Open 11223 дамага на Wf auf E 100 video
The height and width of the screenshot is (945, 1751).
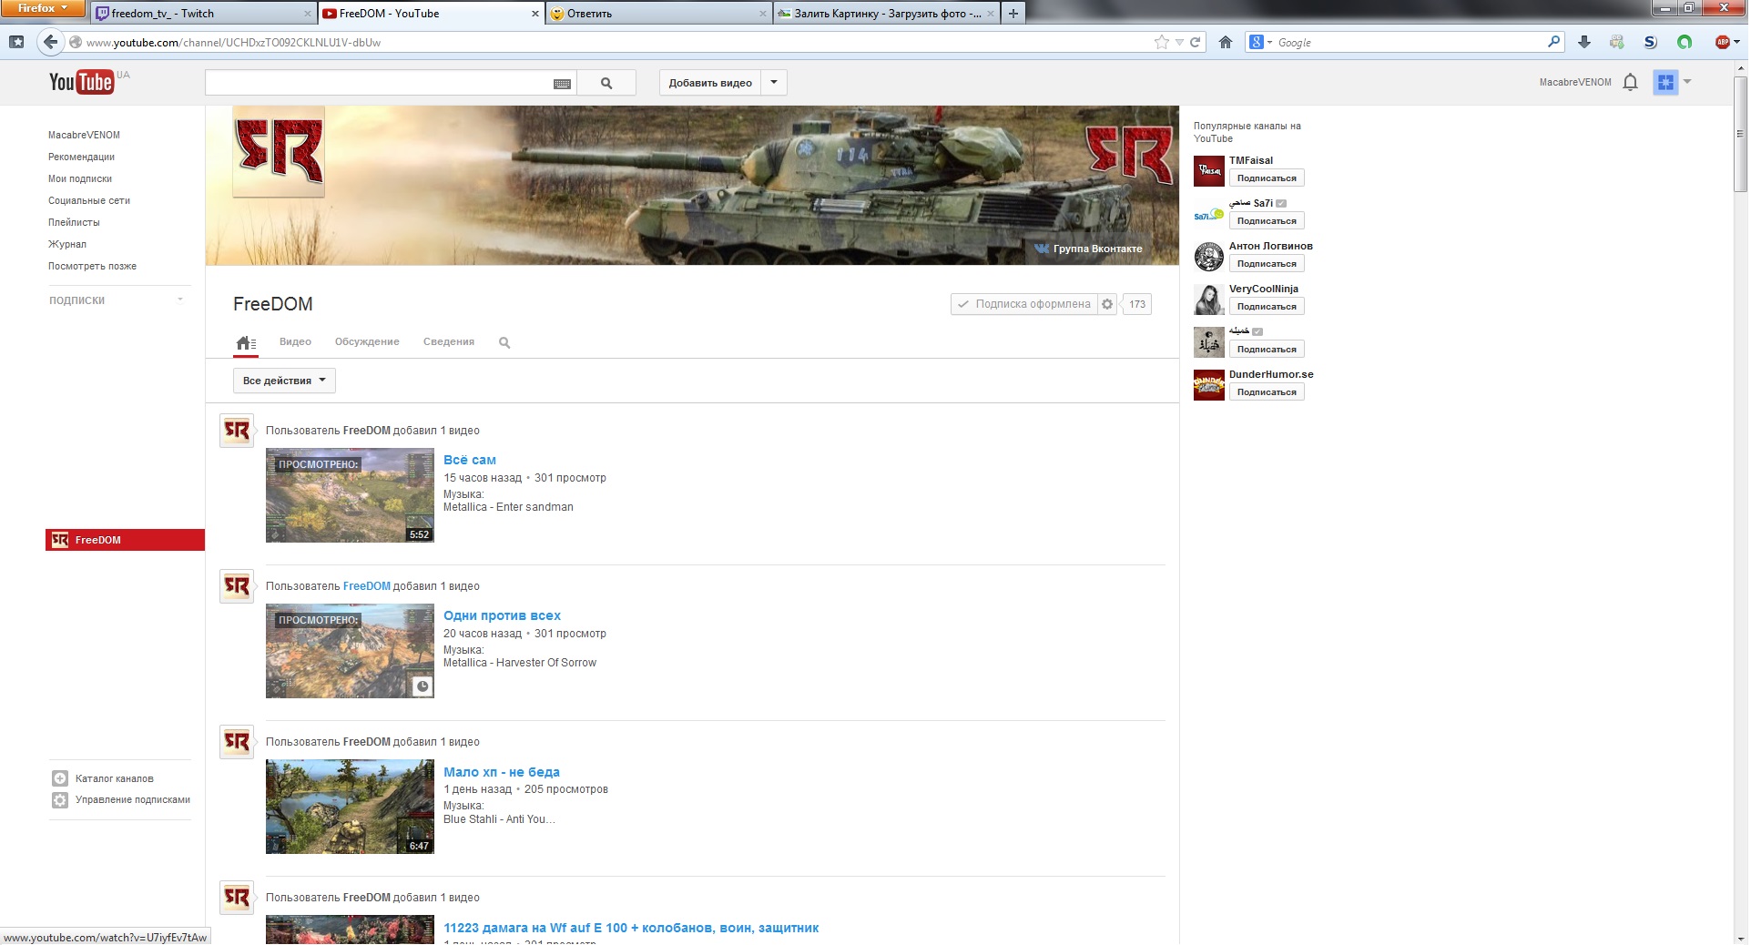[631, 928]
